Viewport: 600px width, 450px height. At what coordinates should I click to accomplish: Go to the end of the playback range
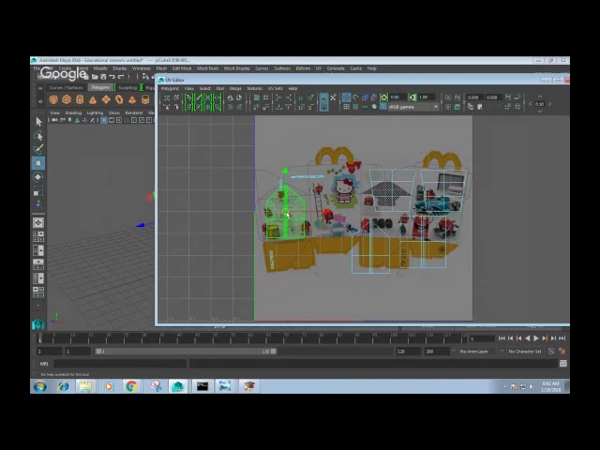tap(562, 338)
